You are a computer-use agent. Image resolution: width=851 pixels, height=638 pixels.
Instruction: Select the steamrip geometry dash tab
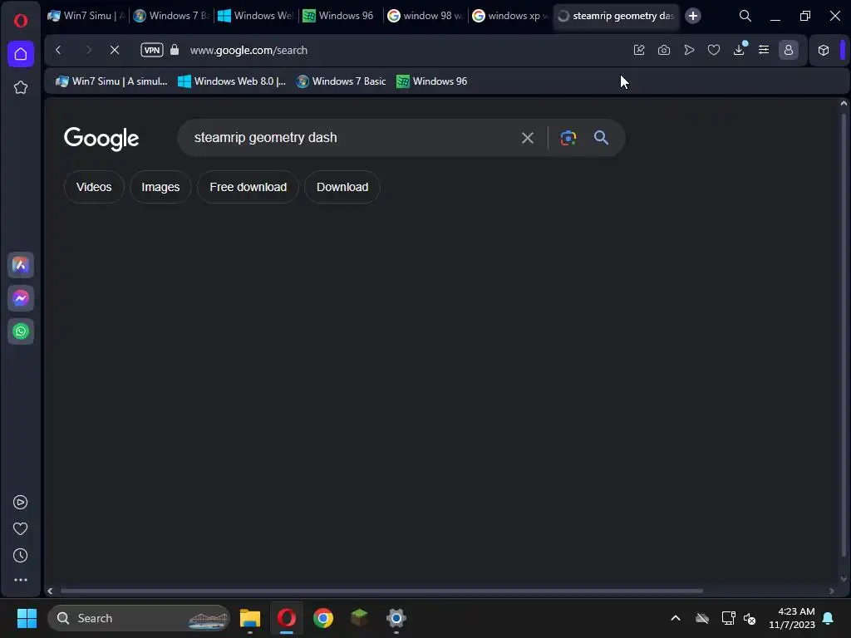tap(617, 16)
